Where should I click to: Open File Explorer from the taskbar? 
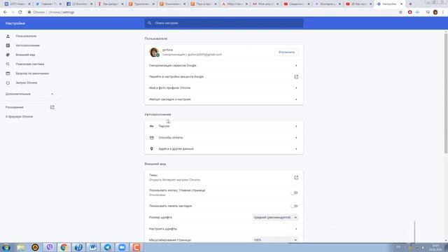point(20,247)
